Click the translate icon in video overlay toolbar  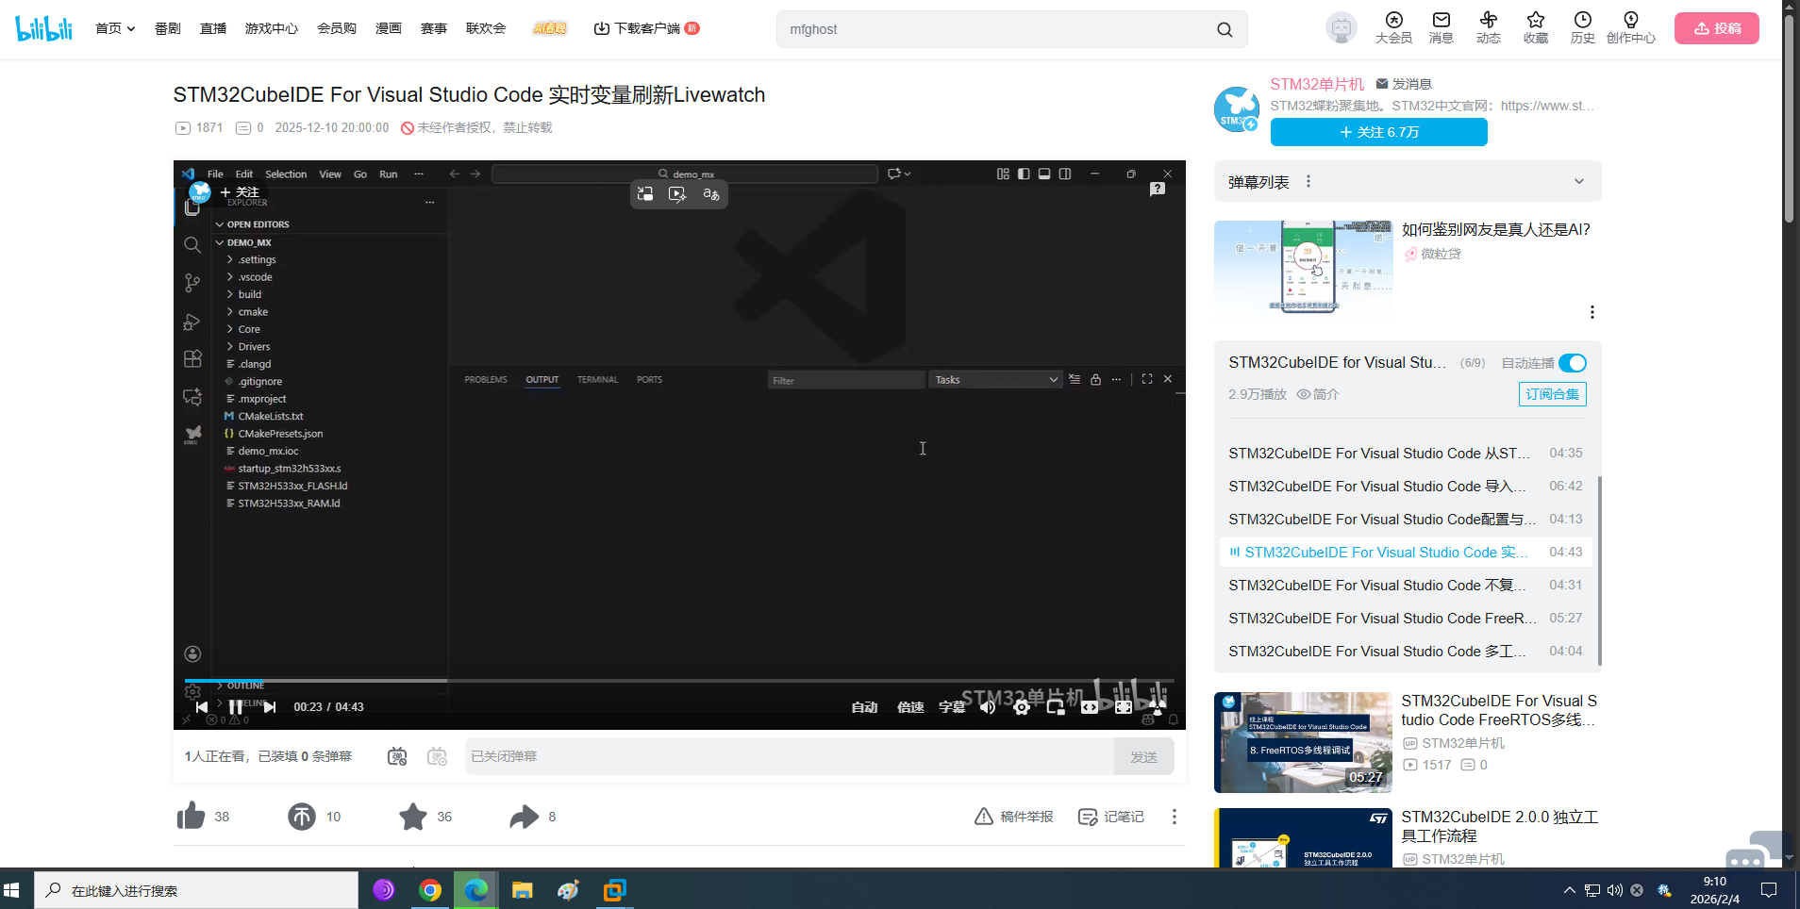711,194
